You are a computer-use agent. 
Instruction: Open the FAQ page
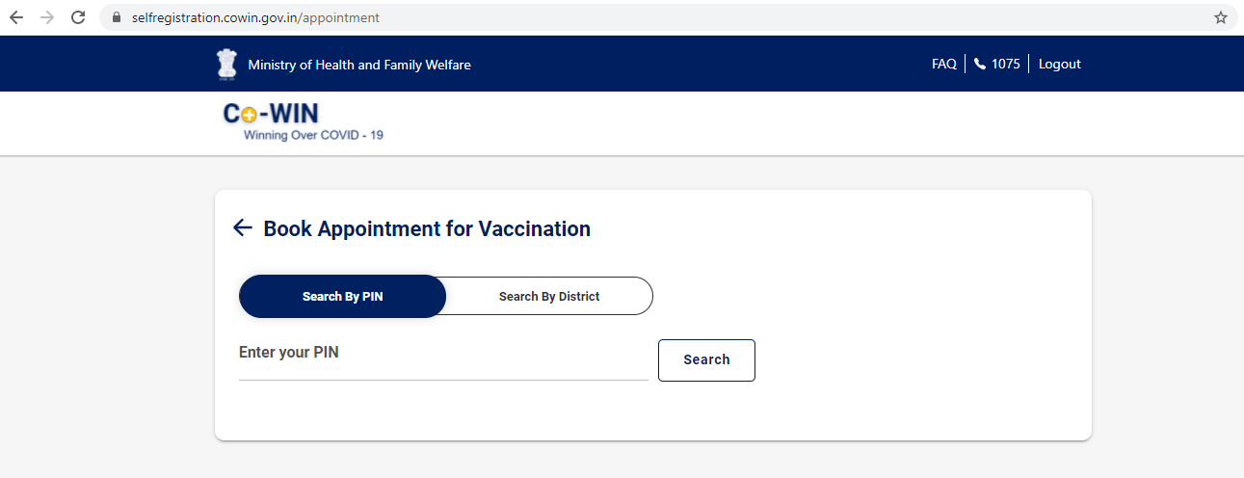(x=943, y=64)
